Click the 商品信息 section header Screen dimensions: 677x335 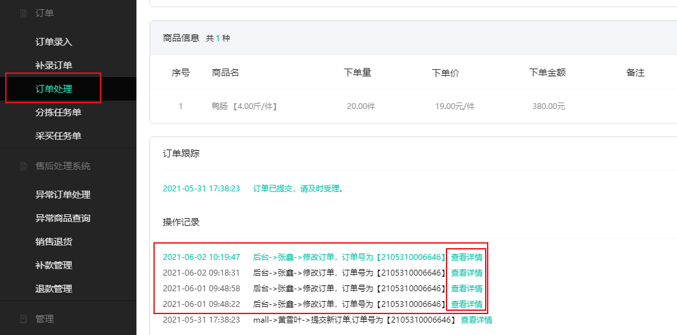[181, 38]
